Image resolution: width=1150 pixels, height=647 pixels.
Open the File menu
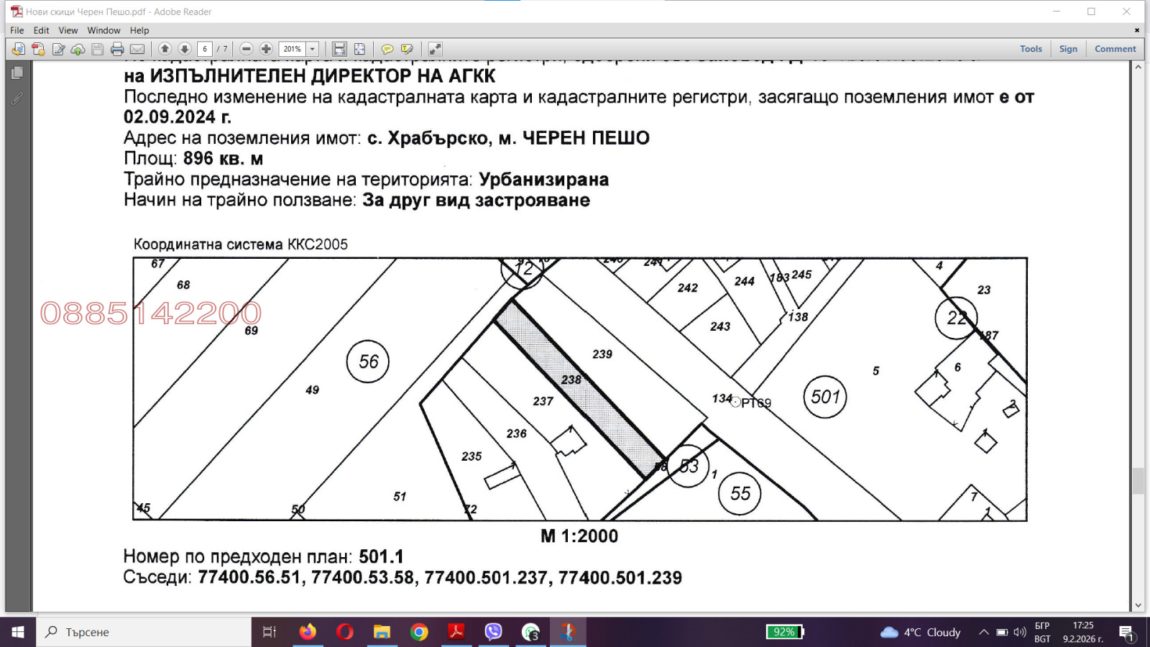coord(17,30)
